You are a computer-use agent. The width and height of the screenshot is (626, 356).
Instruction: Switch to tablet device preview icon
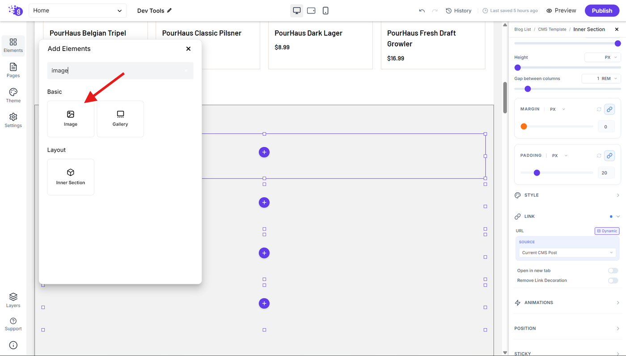(x=311, y=10)
